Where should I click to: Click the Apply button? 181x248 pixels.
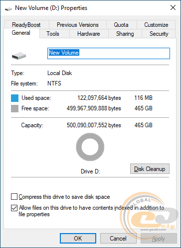[x=159, y=239]
